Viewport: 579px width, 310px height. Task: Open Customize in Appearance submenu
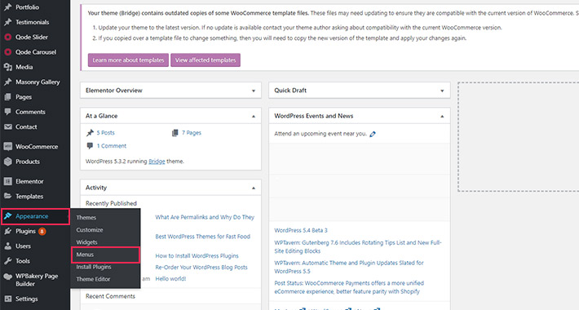point(90,230)
